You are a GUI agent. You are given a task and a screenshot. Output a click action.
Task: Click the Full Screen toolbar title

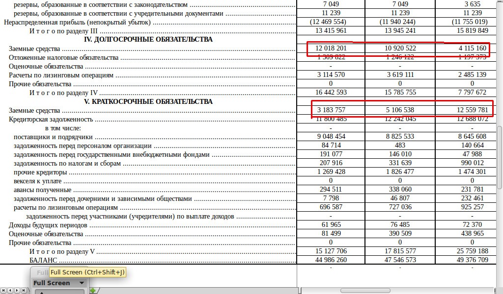[x=52, y=283]
